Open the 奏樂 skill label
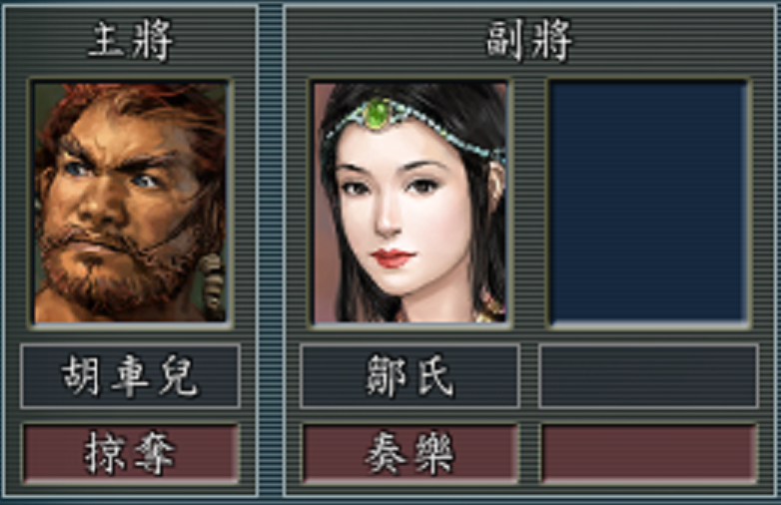Screen dimensions: 781x505 409,453
